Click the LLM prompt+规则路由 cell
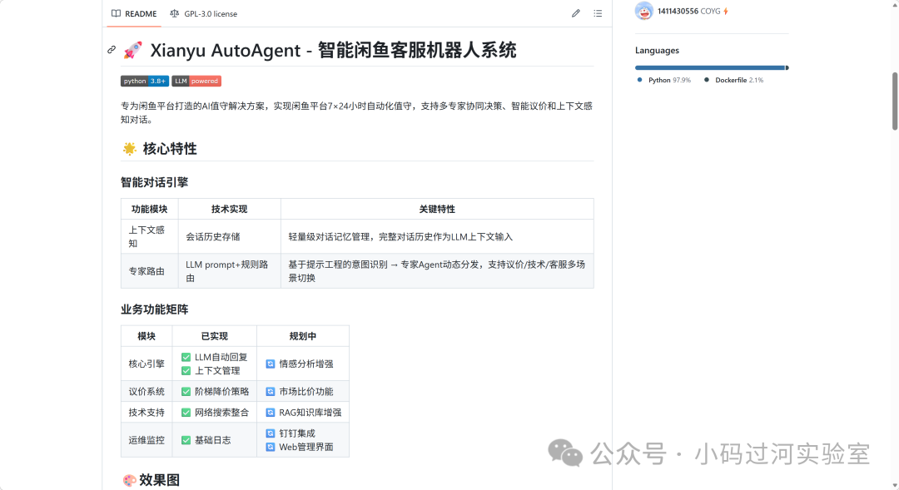899x490 pixels. (230, 271)
